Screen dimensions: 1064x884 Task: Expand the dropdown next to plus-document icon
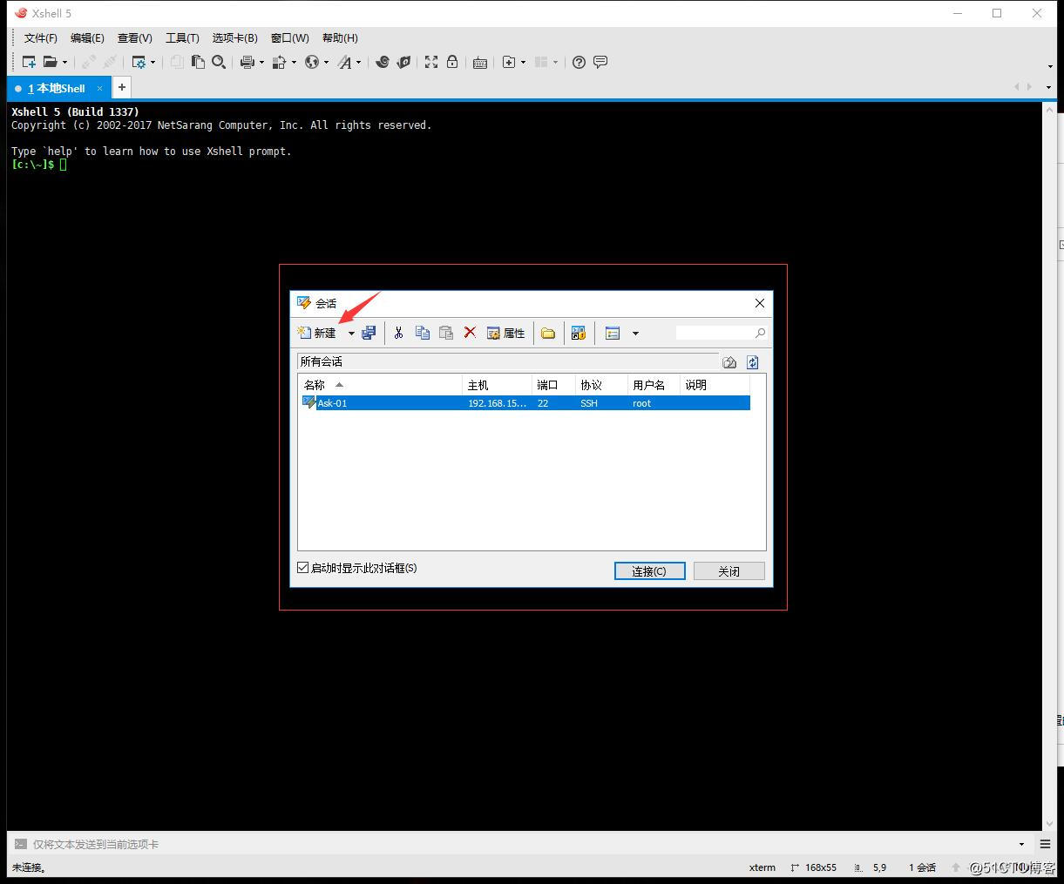coord(523,63)
